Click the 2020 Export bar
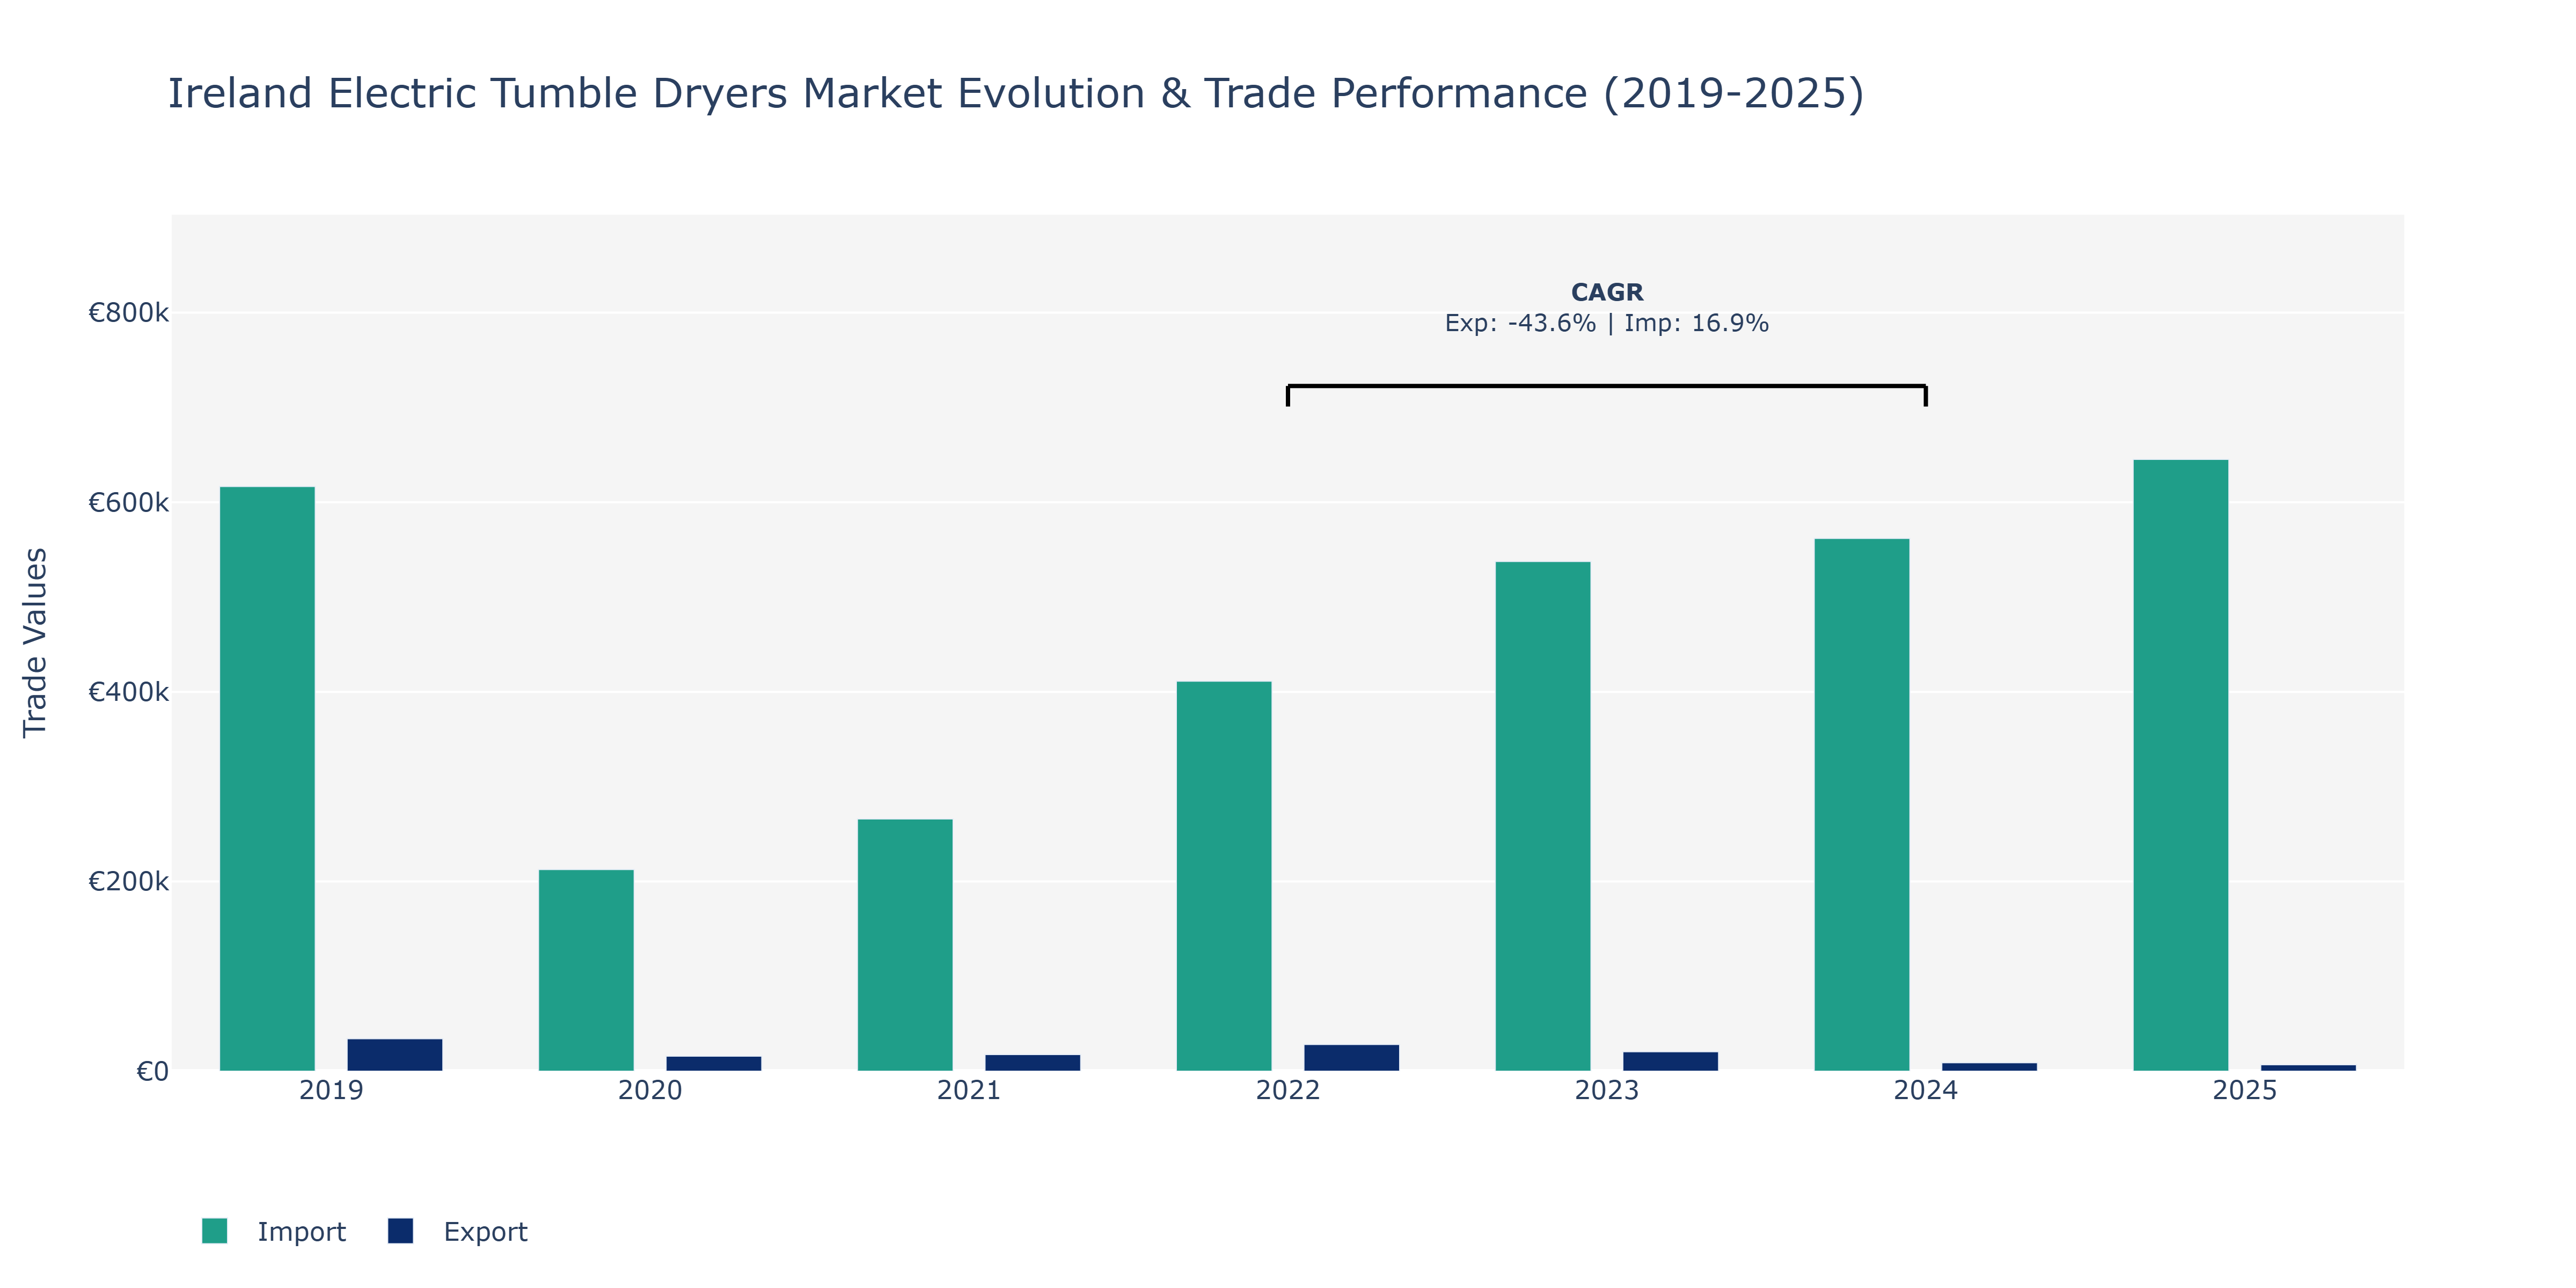This screenshot has width=2576, height=1288. click(714, 1064)
